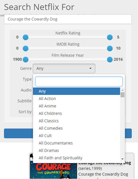The image size is (138, 179).
Task: Open the Genre dropdown showing Any
Action: point(64,68)
